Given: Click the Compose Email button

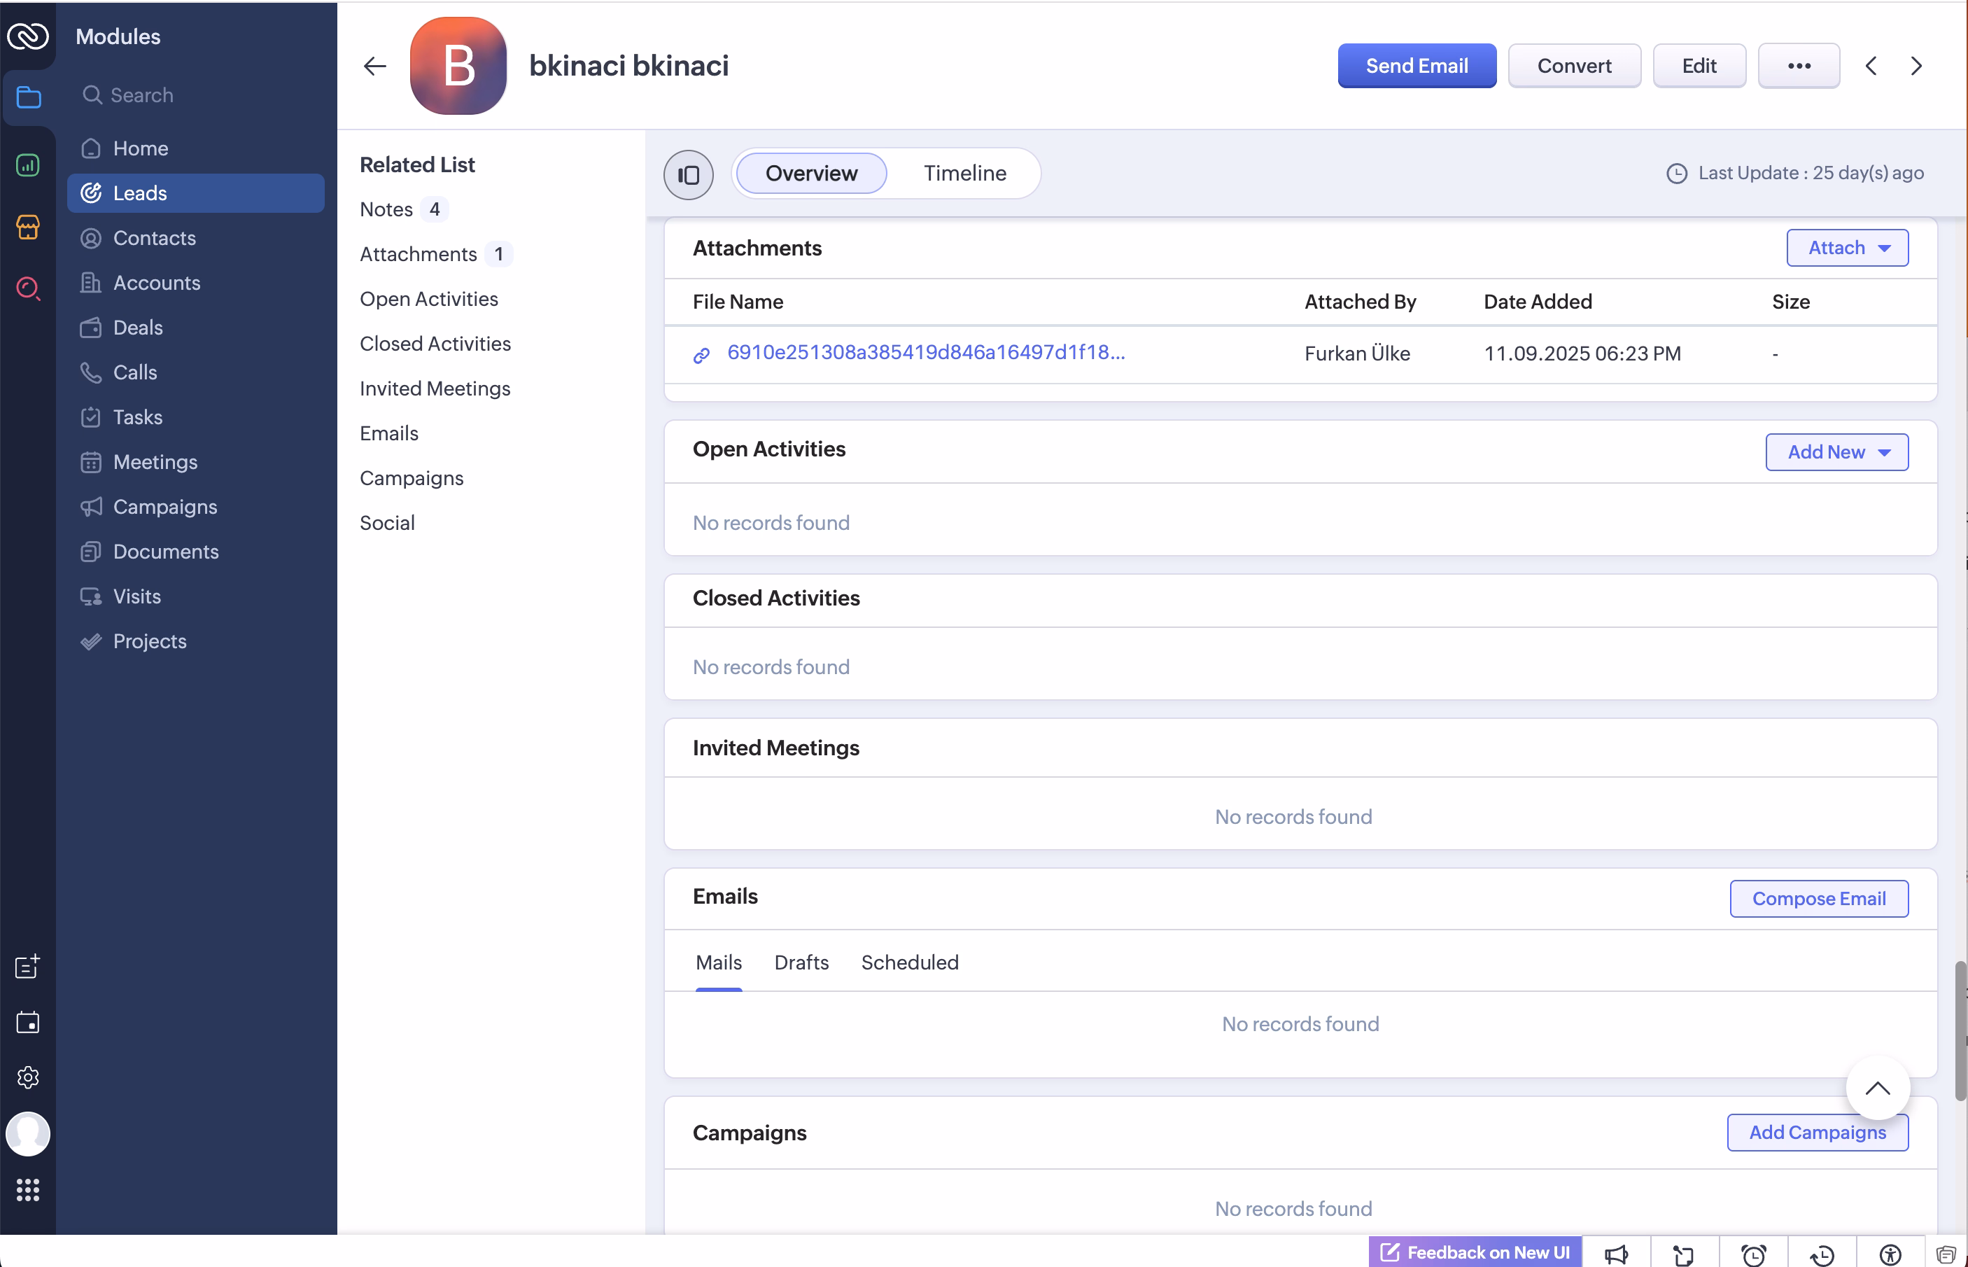Looking at the screenshot, I should point(1818,898).
